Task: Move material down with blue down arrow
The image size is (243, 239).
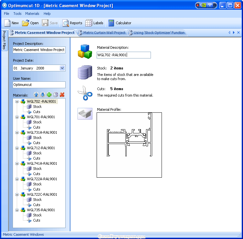Action: click(x=43, y=95)
